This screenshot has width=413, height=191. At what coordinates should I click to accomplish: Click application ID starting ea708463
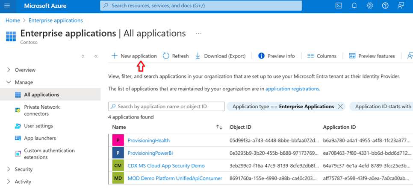[x=367, y=153]
